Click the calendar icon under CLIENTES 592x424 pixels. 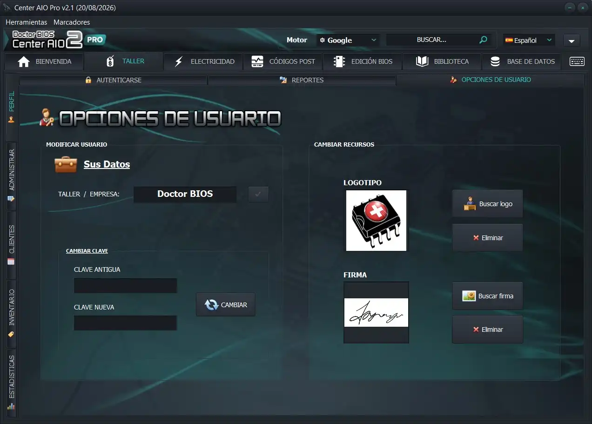11,262
